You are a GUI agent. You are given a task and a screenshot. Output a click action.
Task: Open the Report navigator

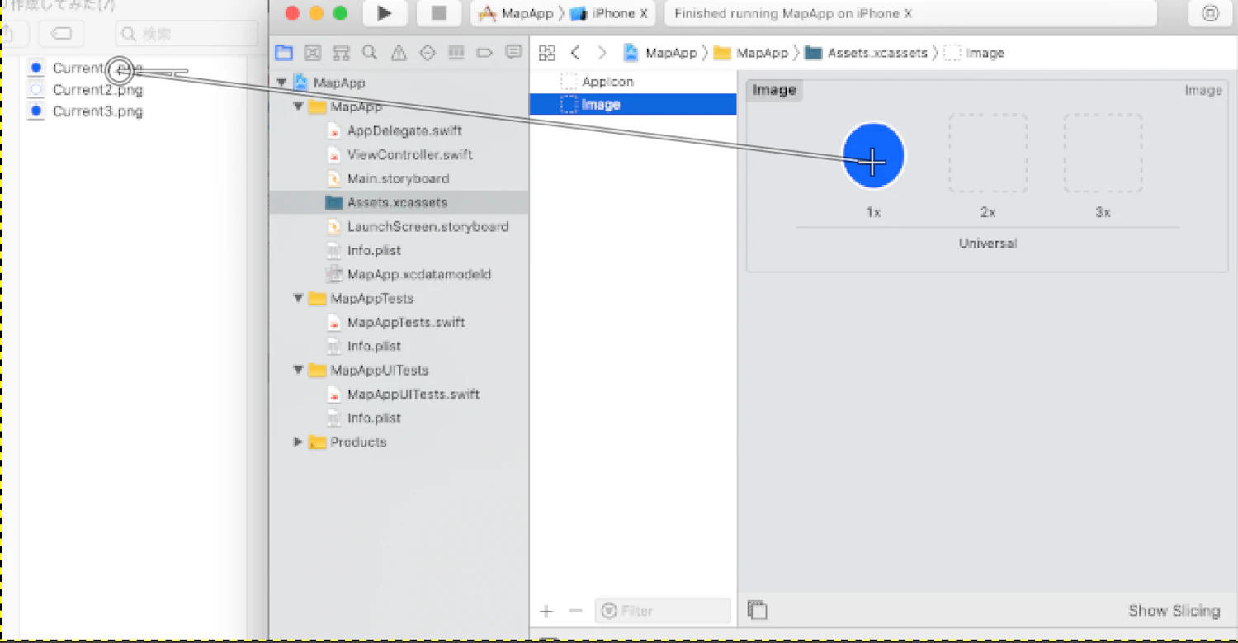[x=513, y=53]
